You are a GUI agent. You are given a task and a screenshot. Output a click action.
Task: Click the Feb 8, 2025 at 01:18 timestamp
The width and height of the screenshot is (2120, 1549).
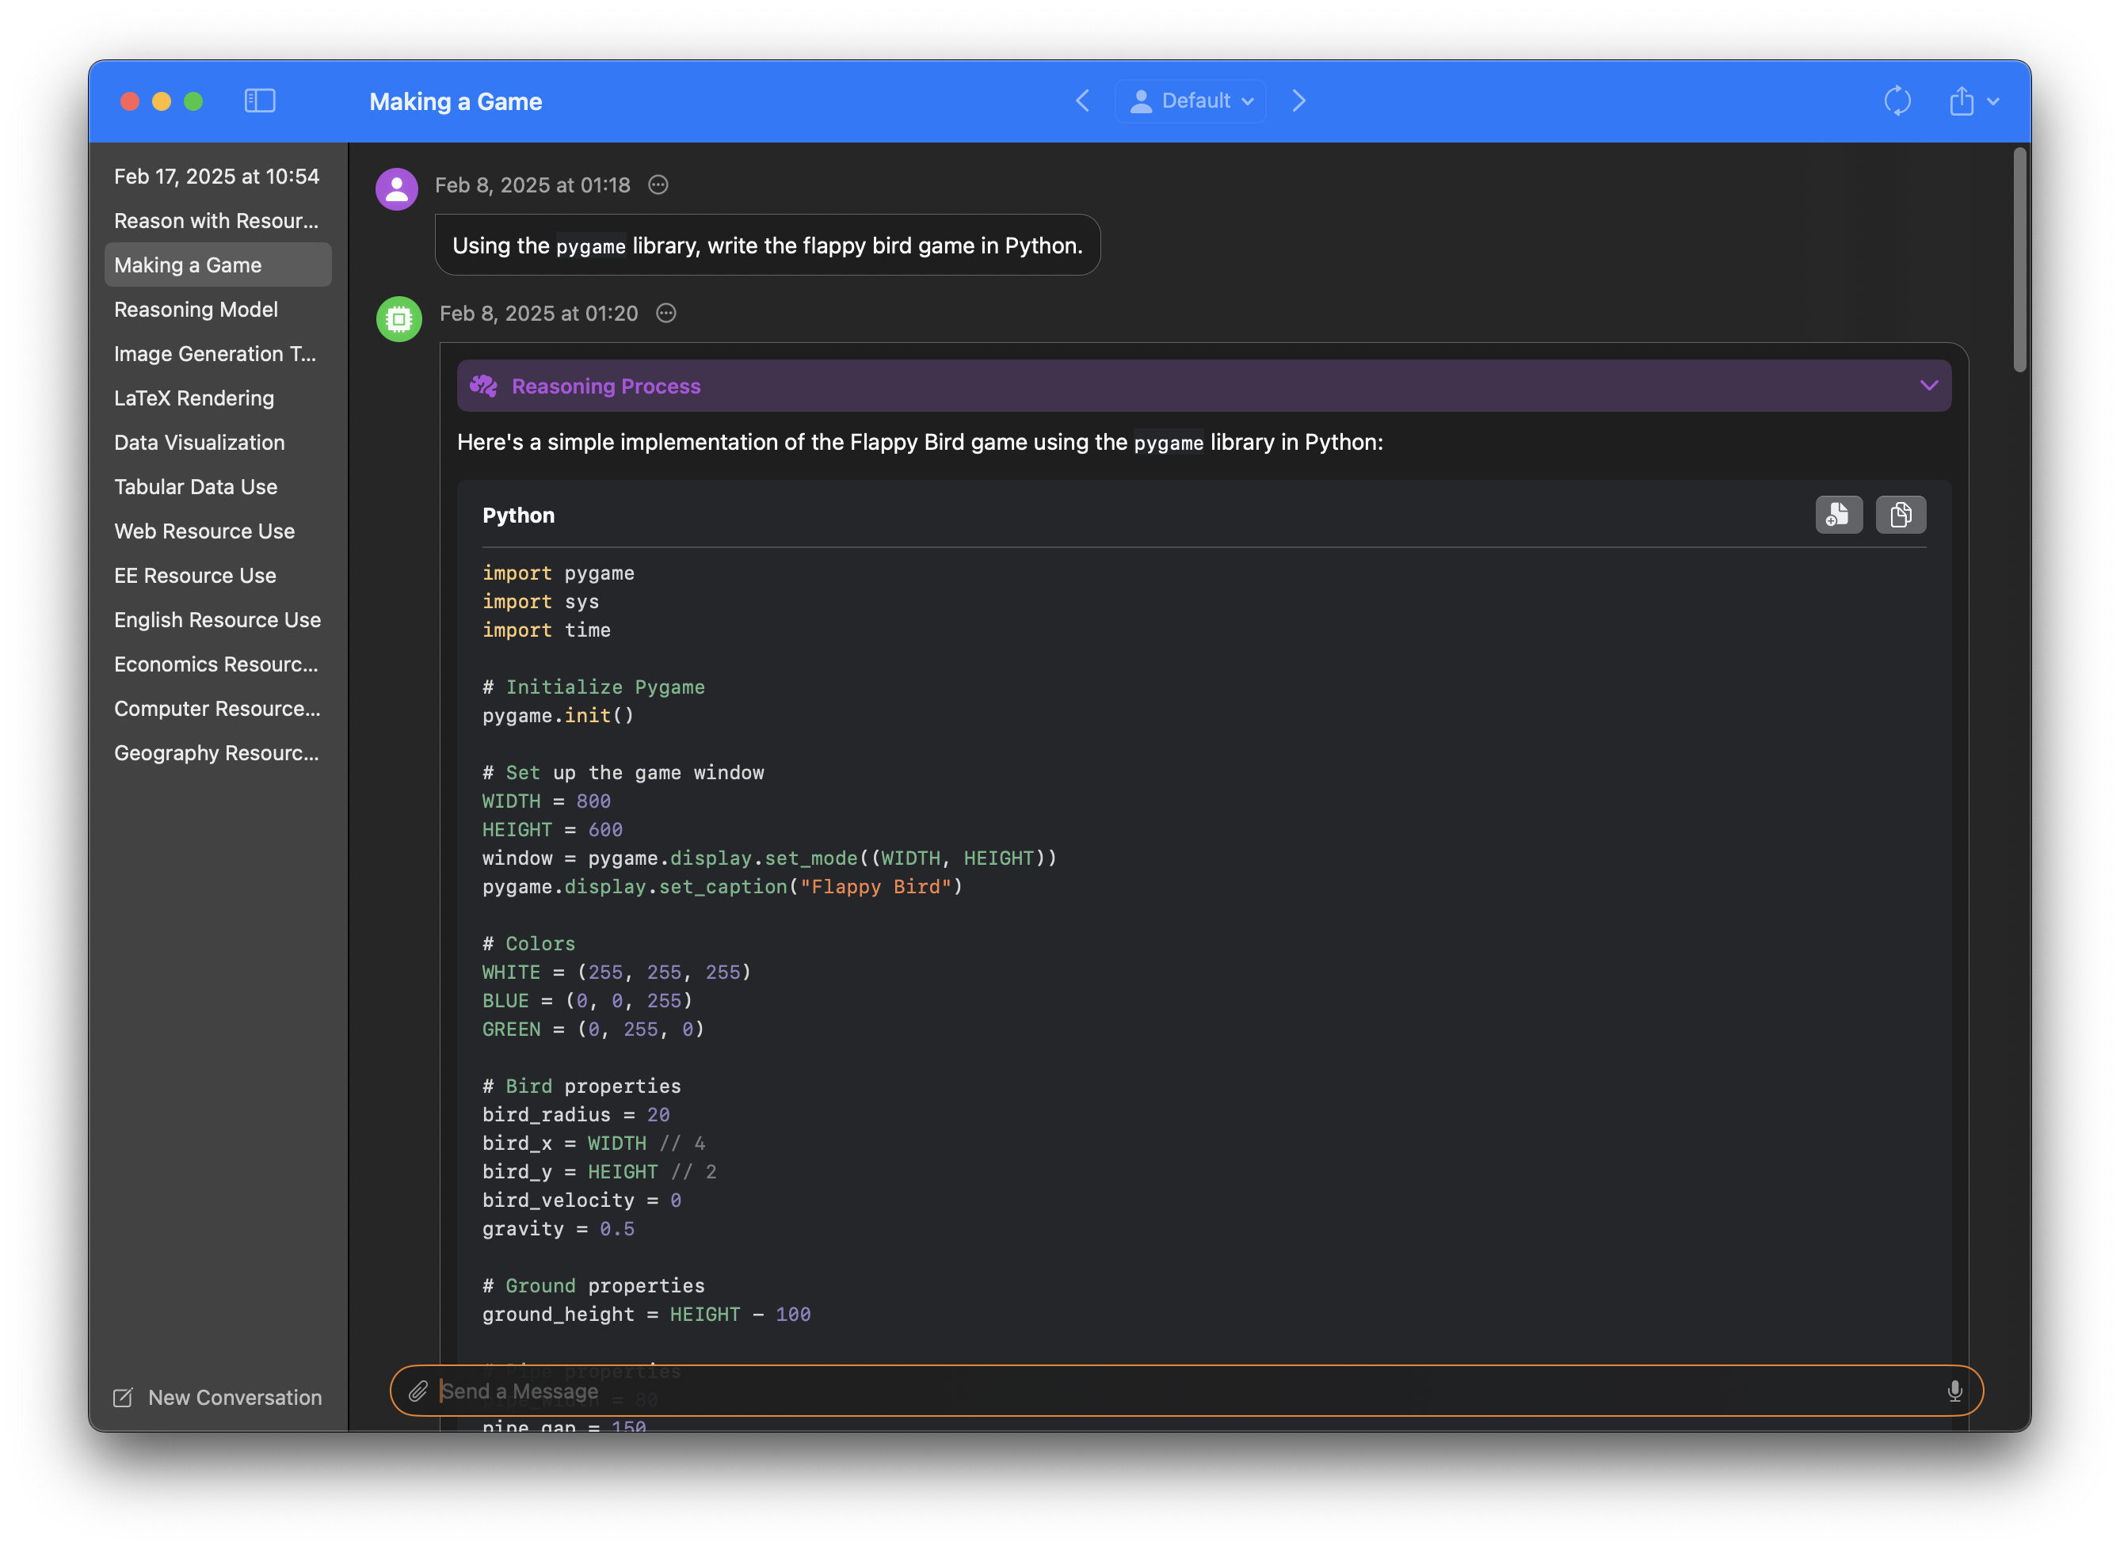[533, 185]
